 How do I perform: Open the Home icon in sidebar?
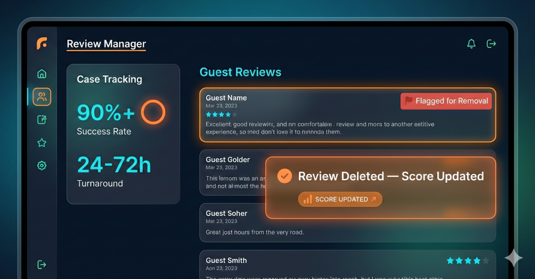pos(42,74)
